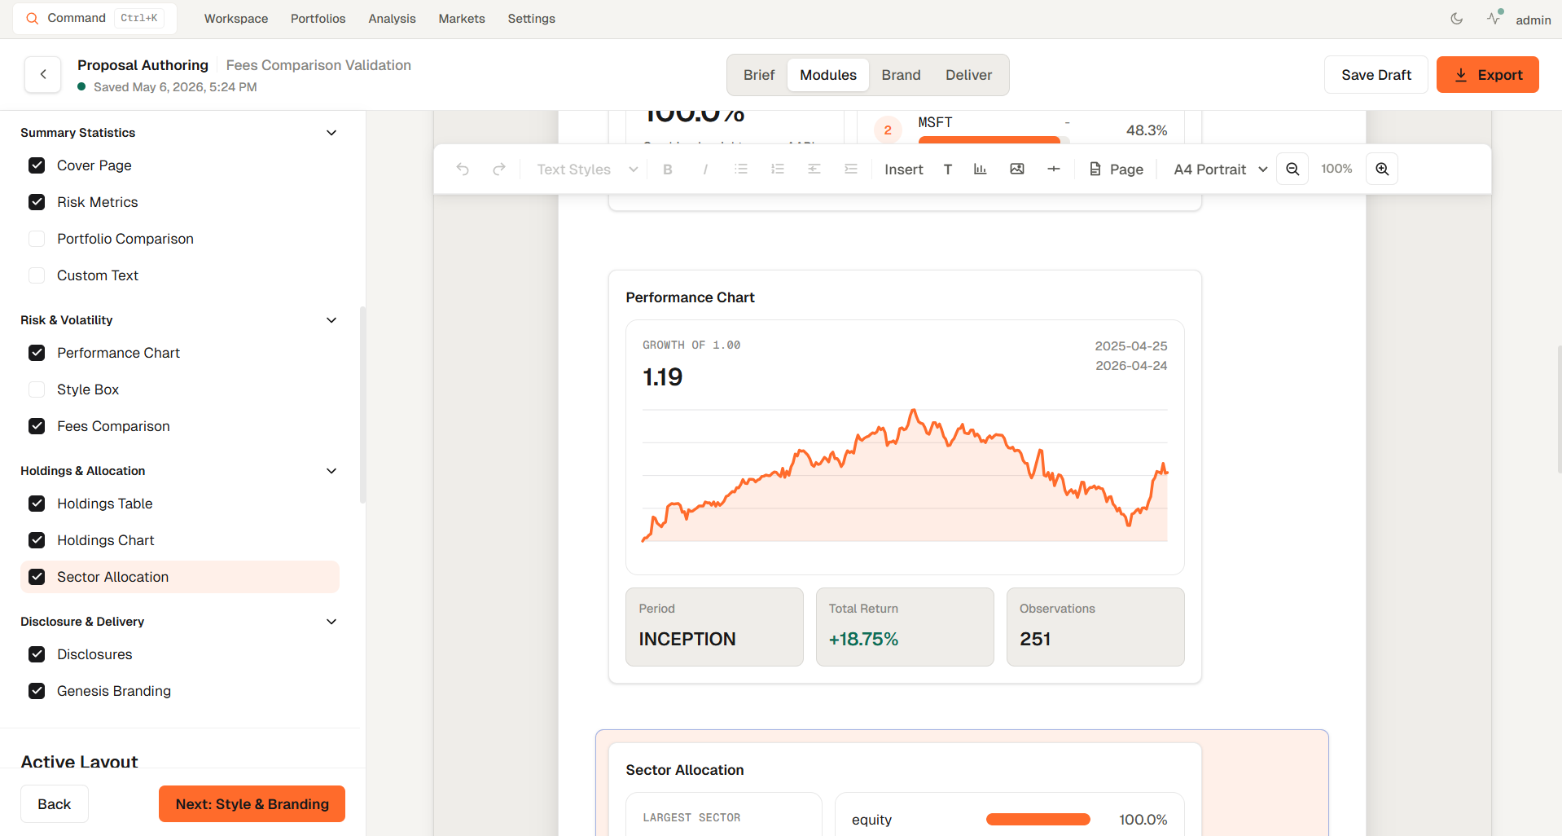Screen dimensions: 1562x836
Task: Click the download icon on Export
Action: tap(1461, 75)
